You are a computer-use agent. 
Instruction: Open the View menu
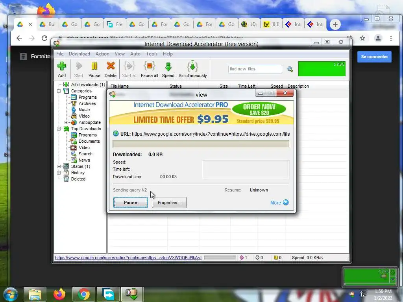pyautogui.click(x=120, y=54)
